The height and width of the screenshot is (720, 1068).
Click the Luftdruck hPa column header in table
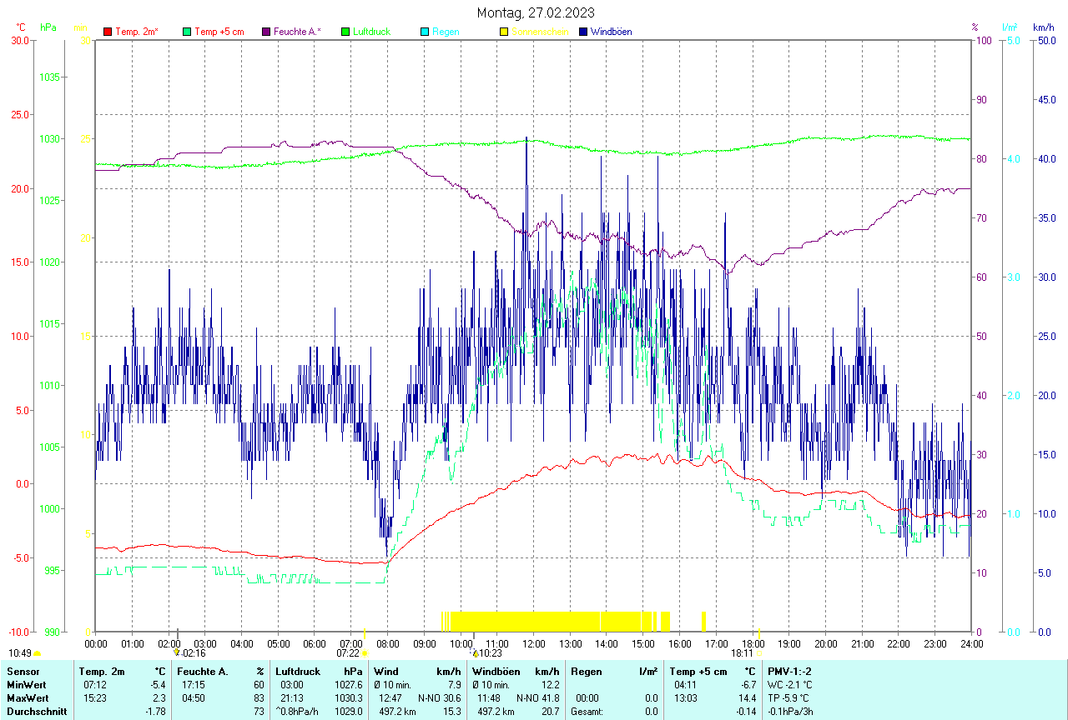[x=319, y=671]
